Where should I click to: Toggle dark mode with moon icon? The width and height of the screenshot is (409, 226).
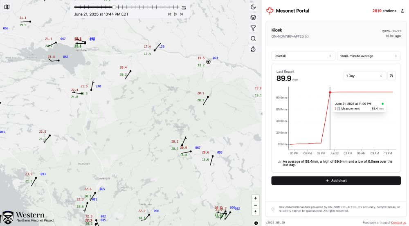[x=253, y=7]
